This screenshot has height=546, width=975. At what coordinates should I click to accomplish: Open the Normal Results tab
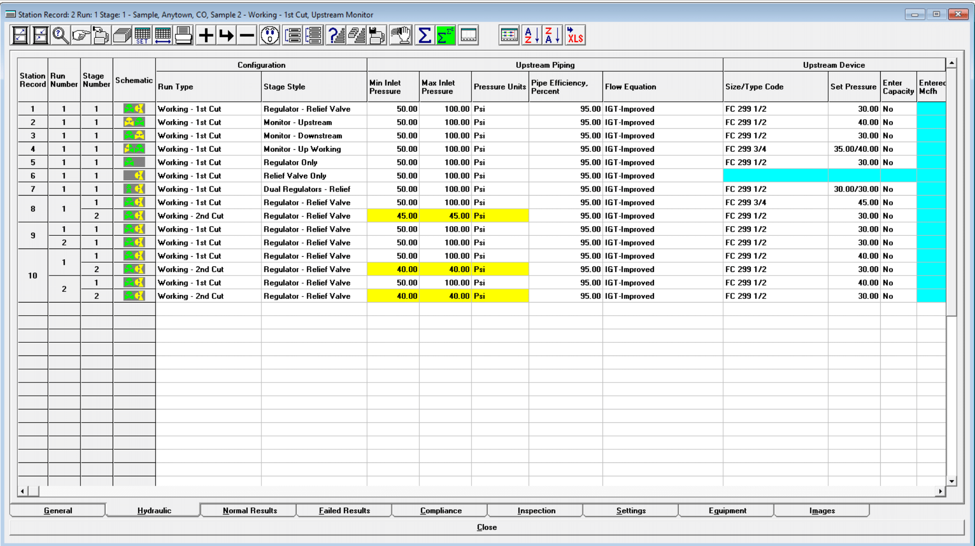(250, 510)
